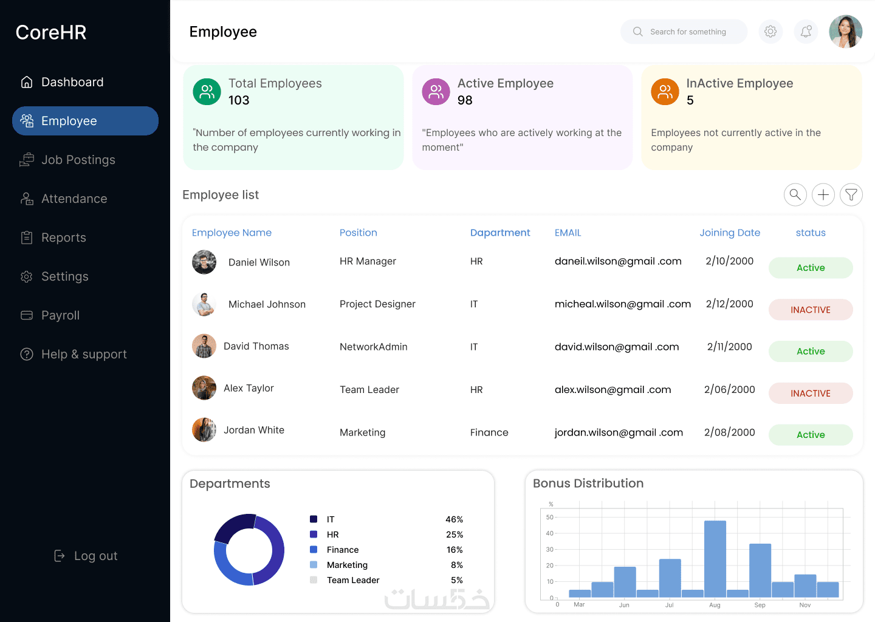Viewport: 875px width, 622px height.
Task: Click the tallest bar in Bonus Distribution chart
Action: coord(715,559)
